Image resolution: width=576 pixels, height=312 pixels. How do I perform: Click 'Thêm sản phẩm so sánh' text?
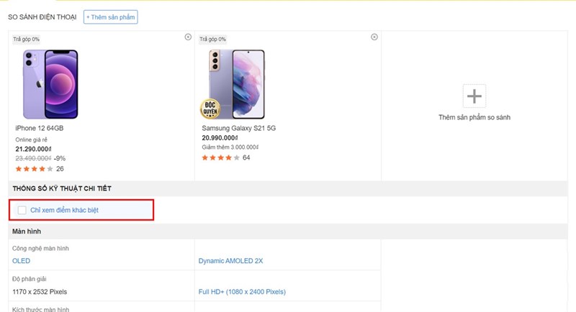tap(474, 117)
